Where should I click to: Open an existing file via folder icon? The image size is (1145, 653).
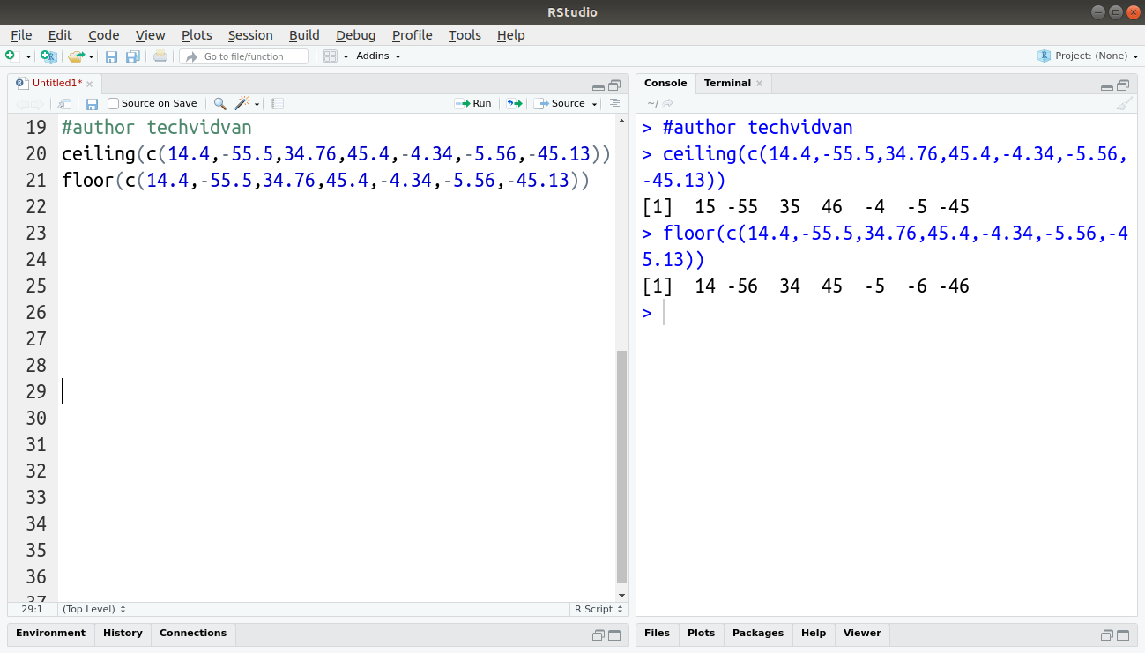[75, 56]
